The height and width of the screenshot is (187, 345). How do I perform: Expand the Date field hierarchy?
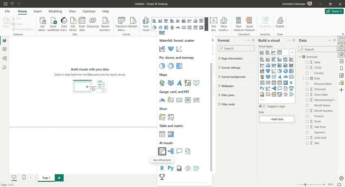pyautogui.click(x=303, y=78)
